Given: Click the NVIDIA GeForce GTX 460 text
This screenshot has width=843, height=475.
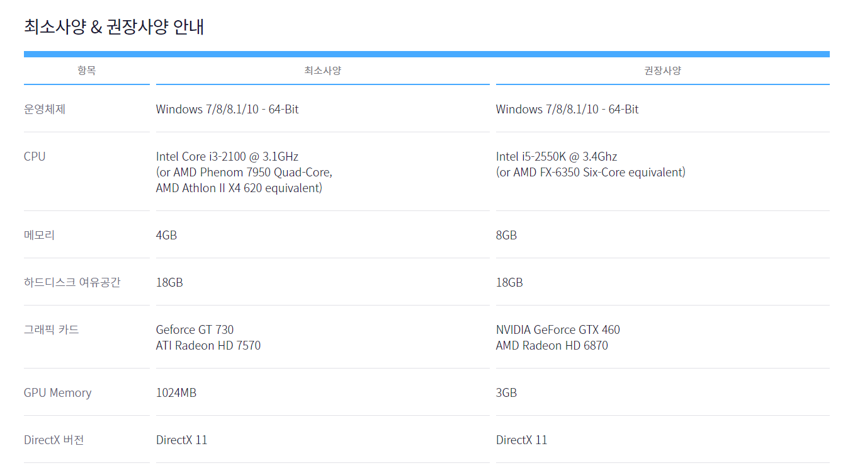Looking at the screenshot, I should (x=558, y=329).
